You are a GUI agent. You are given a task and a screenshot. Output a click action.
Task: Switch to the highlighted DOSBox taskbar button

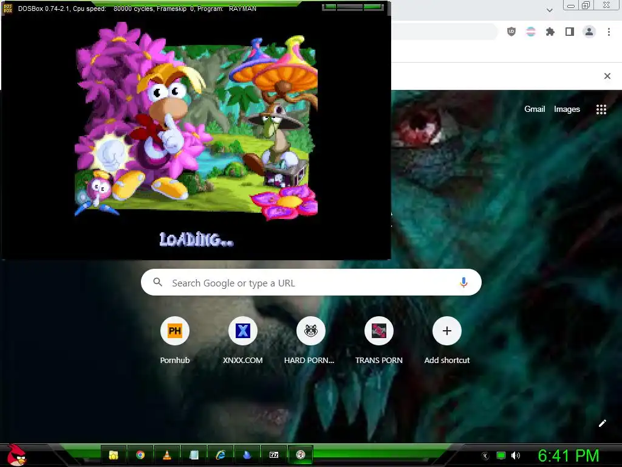pyautogui.click(x=301, y=455)
